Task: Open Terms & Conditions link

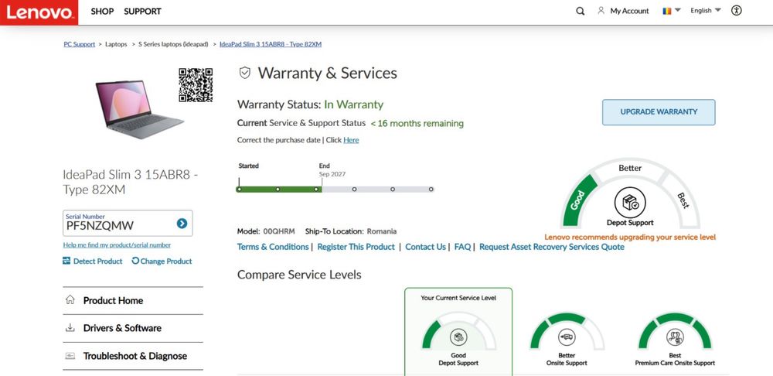Action: (273, 247)
